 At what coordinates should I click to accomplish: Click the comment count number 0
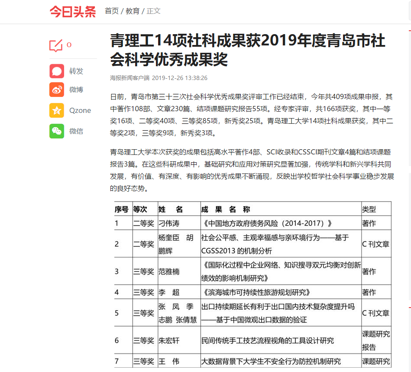coord(69,45)
